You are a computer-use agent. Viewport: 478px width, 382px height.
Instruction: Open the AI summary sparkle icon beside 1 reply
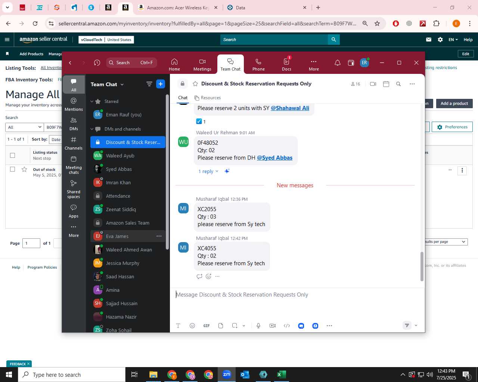227,171
